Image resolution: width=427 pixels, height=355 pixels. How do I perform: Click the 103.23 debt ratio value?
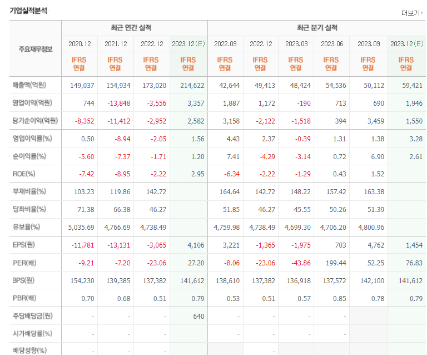(84, 192)
